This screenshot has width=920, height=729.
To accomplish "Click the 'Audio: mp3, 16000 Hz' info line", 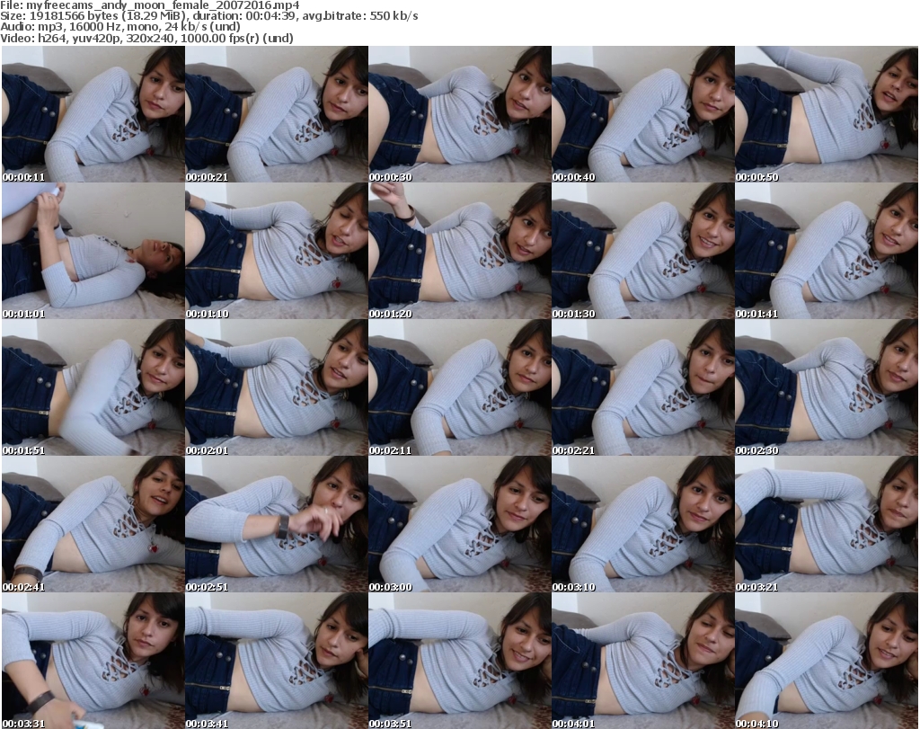I will coord(120,27).
